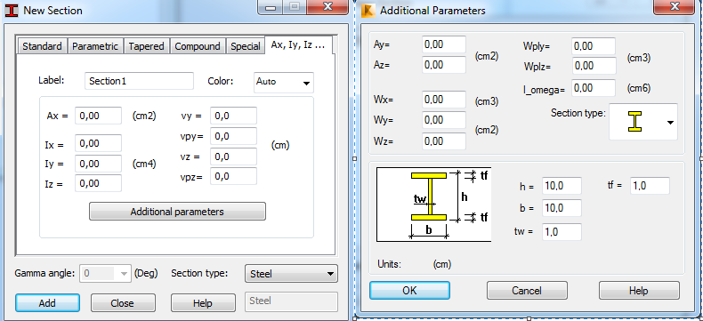Viewport: 703px width, 321px height.
Task: Click the I_omega input field
Action: pyautogui.click(x=594, y=88)
